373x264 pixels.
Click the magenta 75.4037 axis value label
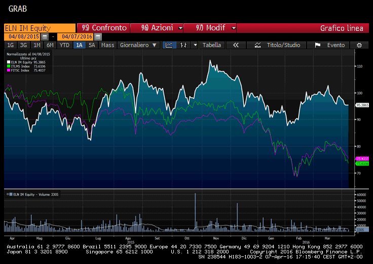(x=362, y=159)
